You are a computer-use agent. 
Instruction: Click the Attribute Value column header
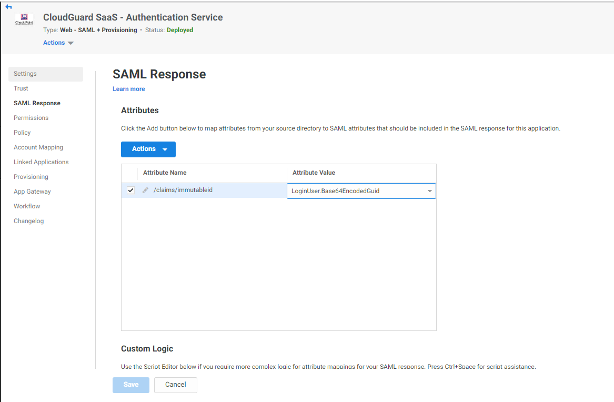click(x=314, y=173)
